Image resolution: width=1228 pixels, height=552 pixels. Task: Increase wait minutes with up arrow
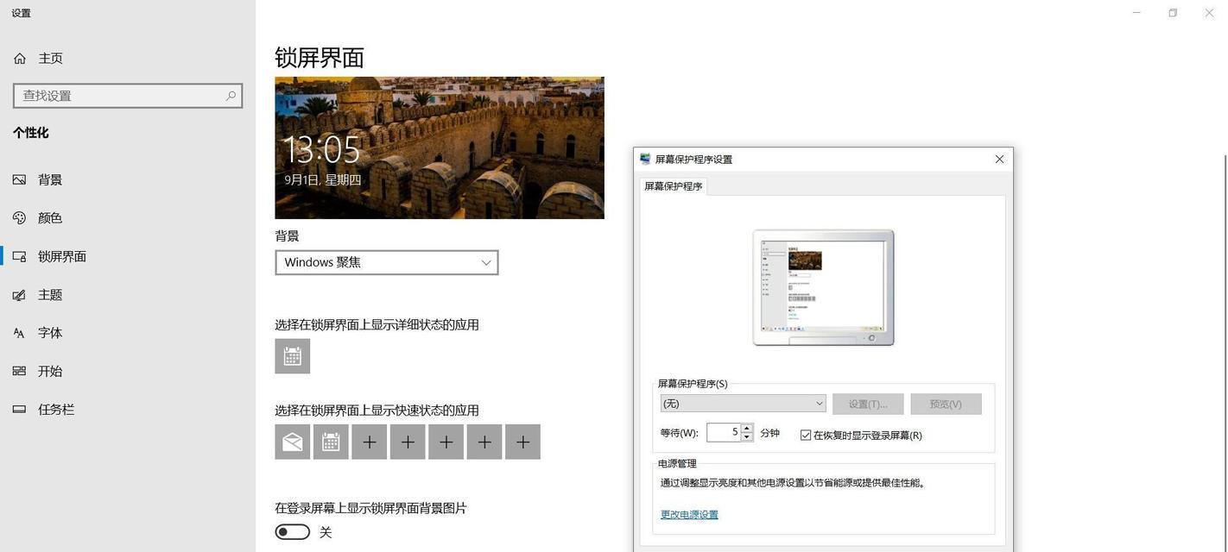pyautogui.click(x=747, y=428)
